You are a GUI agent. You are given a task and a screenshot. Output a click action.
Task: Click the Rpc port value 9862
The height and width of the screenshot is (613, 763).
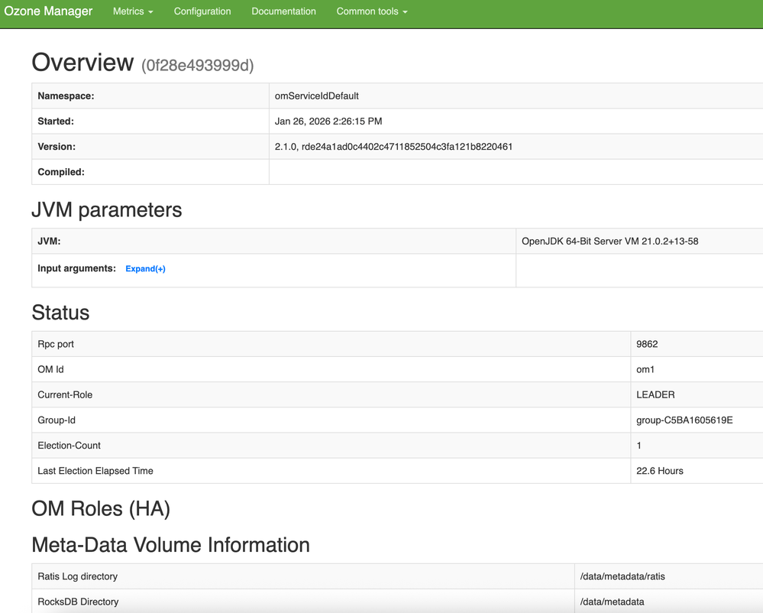(x=647, y=344)
